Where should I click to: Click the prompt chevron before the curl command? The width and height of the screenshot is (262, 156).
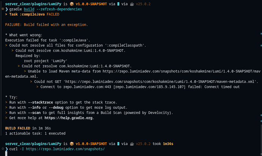pyautogui.click(x=7, y=149)
